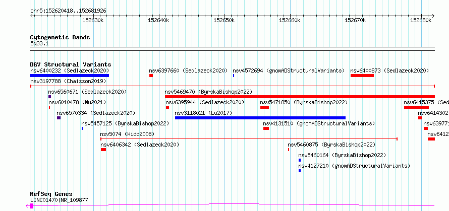Click the 5q33.1 band label
This screenshot has width=449, height=211.
pos(39,43)
